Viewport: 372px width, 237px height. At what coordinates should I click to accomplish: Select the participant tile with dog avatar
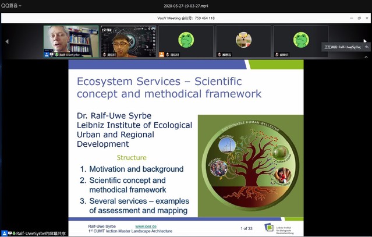pyautogui.click(x=243, y=40)
